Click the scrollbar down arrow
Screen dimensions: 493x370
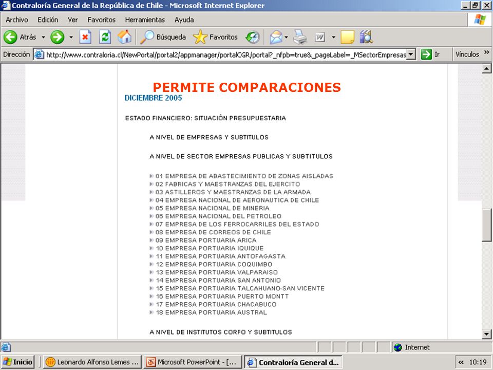pos(486,334)
